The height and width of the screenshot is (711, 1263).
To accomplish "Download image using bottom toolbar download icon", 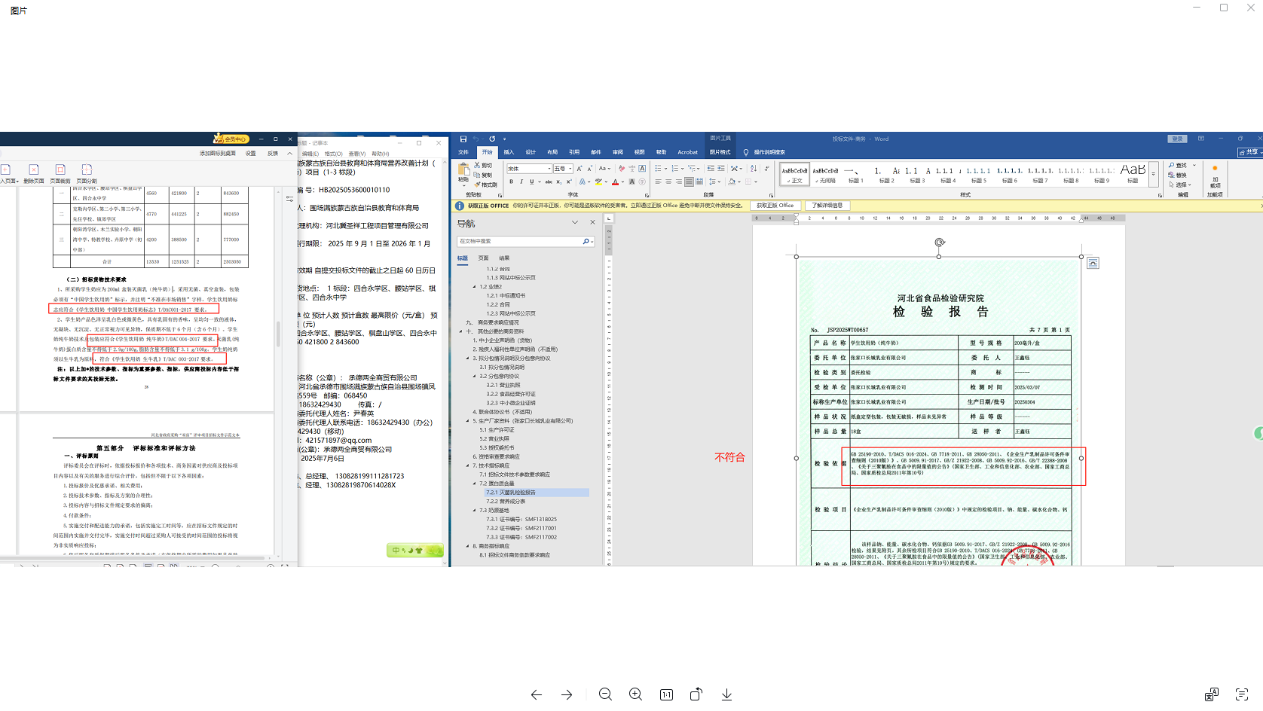I will tap(726, 694).
